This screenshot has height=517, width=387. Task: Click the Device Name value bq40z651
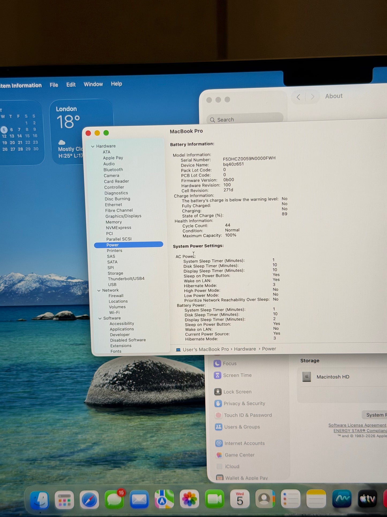click(x=233, y=164)
